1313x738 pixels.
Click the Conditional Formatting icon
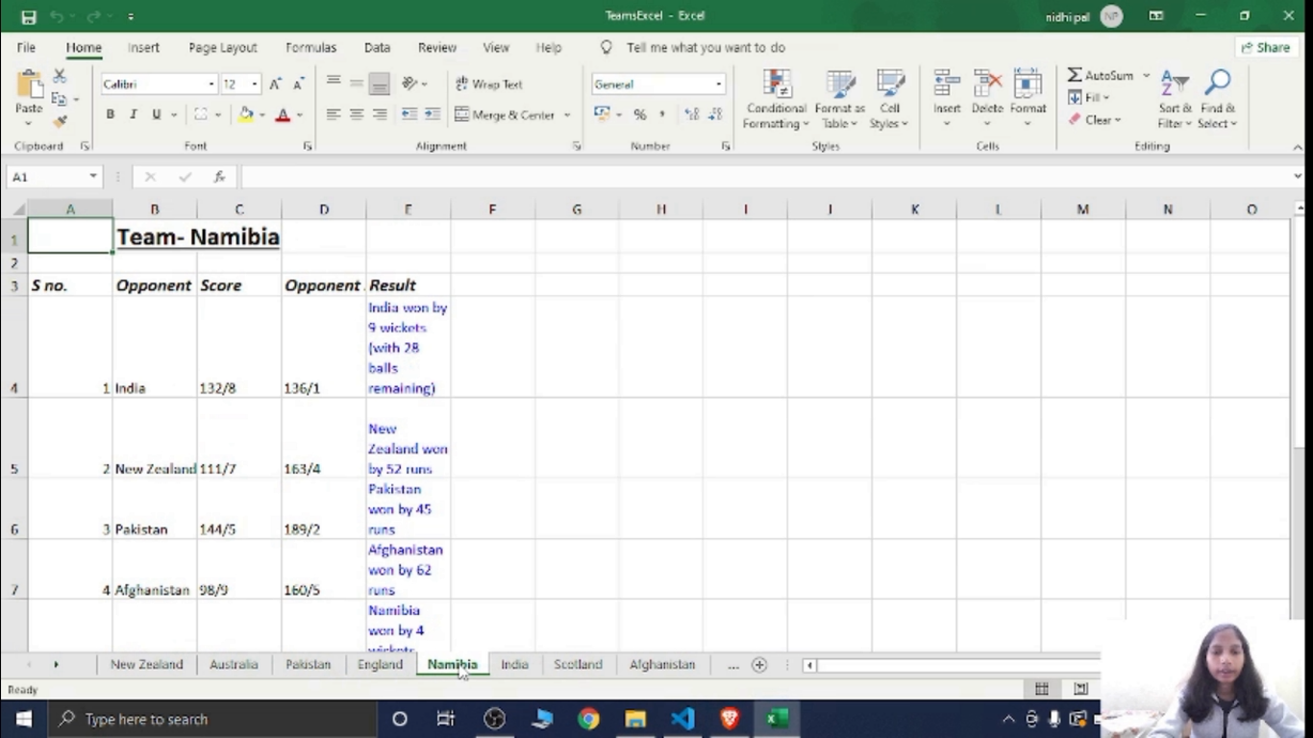tap(776, 87)
